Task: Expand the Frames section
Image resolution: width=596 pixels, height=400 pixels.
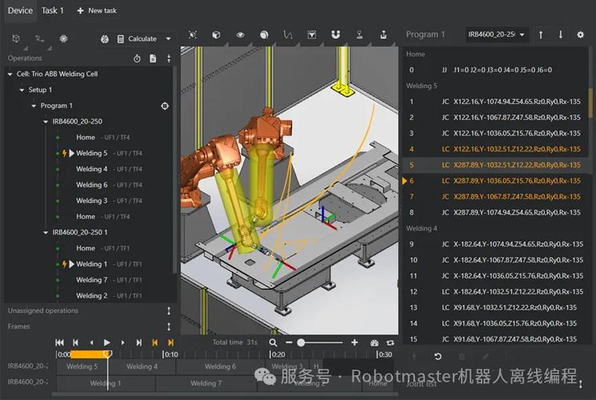Action: tap(169, 326)
